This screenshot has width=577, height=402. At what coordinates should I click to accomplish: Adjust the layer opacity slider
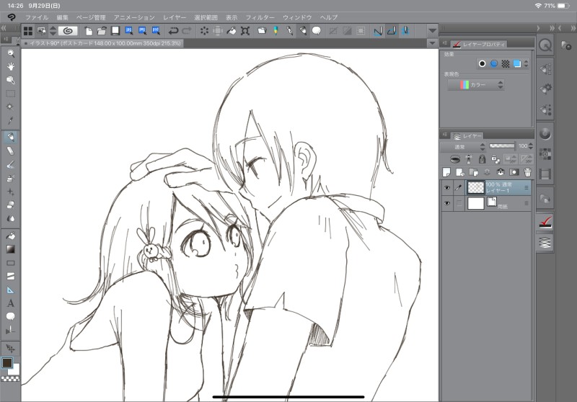tap(502, 146)
